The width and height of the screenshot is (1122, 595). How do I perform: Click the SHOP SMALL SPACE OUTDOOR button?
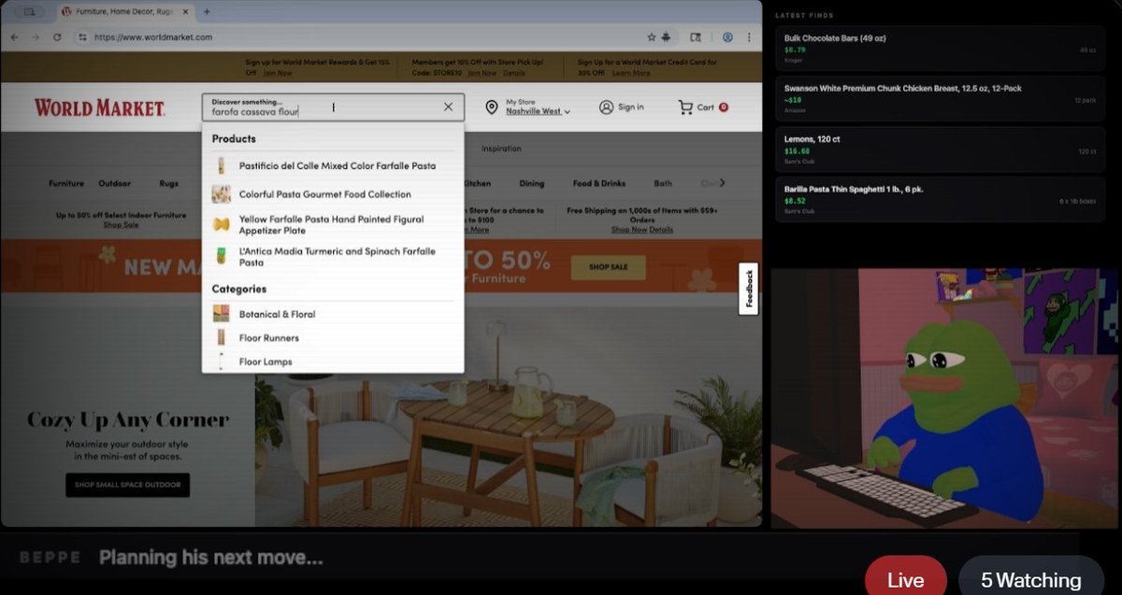(127, 485)
